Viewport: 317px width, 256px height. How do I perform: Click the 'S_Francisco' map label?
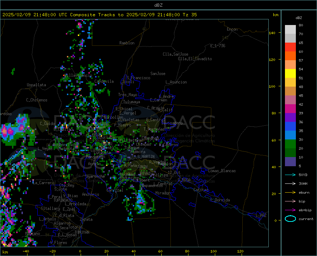[x=138, y=78]
